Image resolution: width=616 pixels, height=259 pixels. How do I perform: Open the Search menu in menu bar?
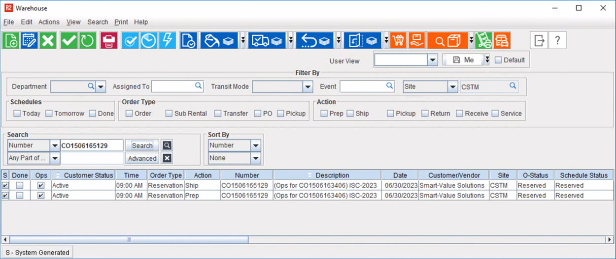98,22
